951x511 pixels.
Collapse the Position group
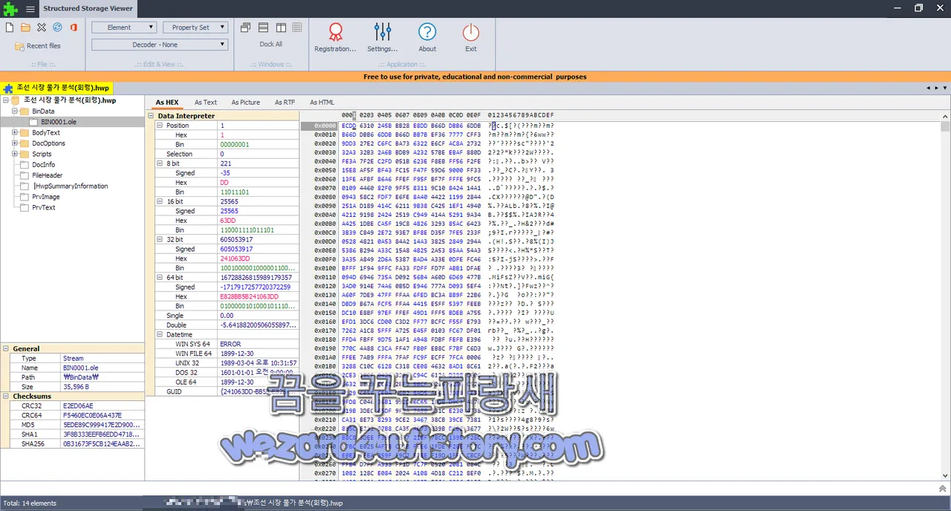[x=160, y=126]
